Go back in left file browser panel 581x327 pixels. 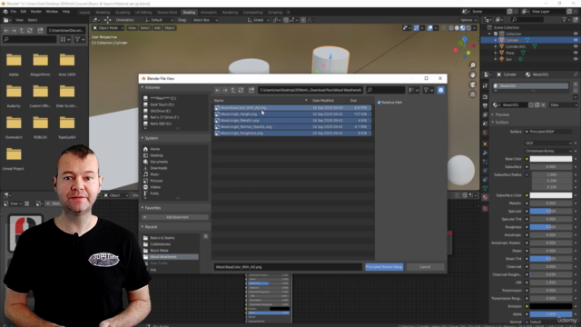point(6,30)
